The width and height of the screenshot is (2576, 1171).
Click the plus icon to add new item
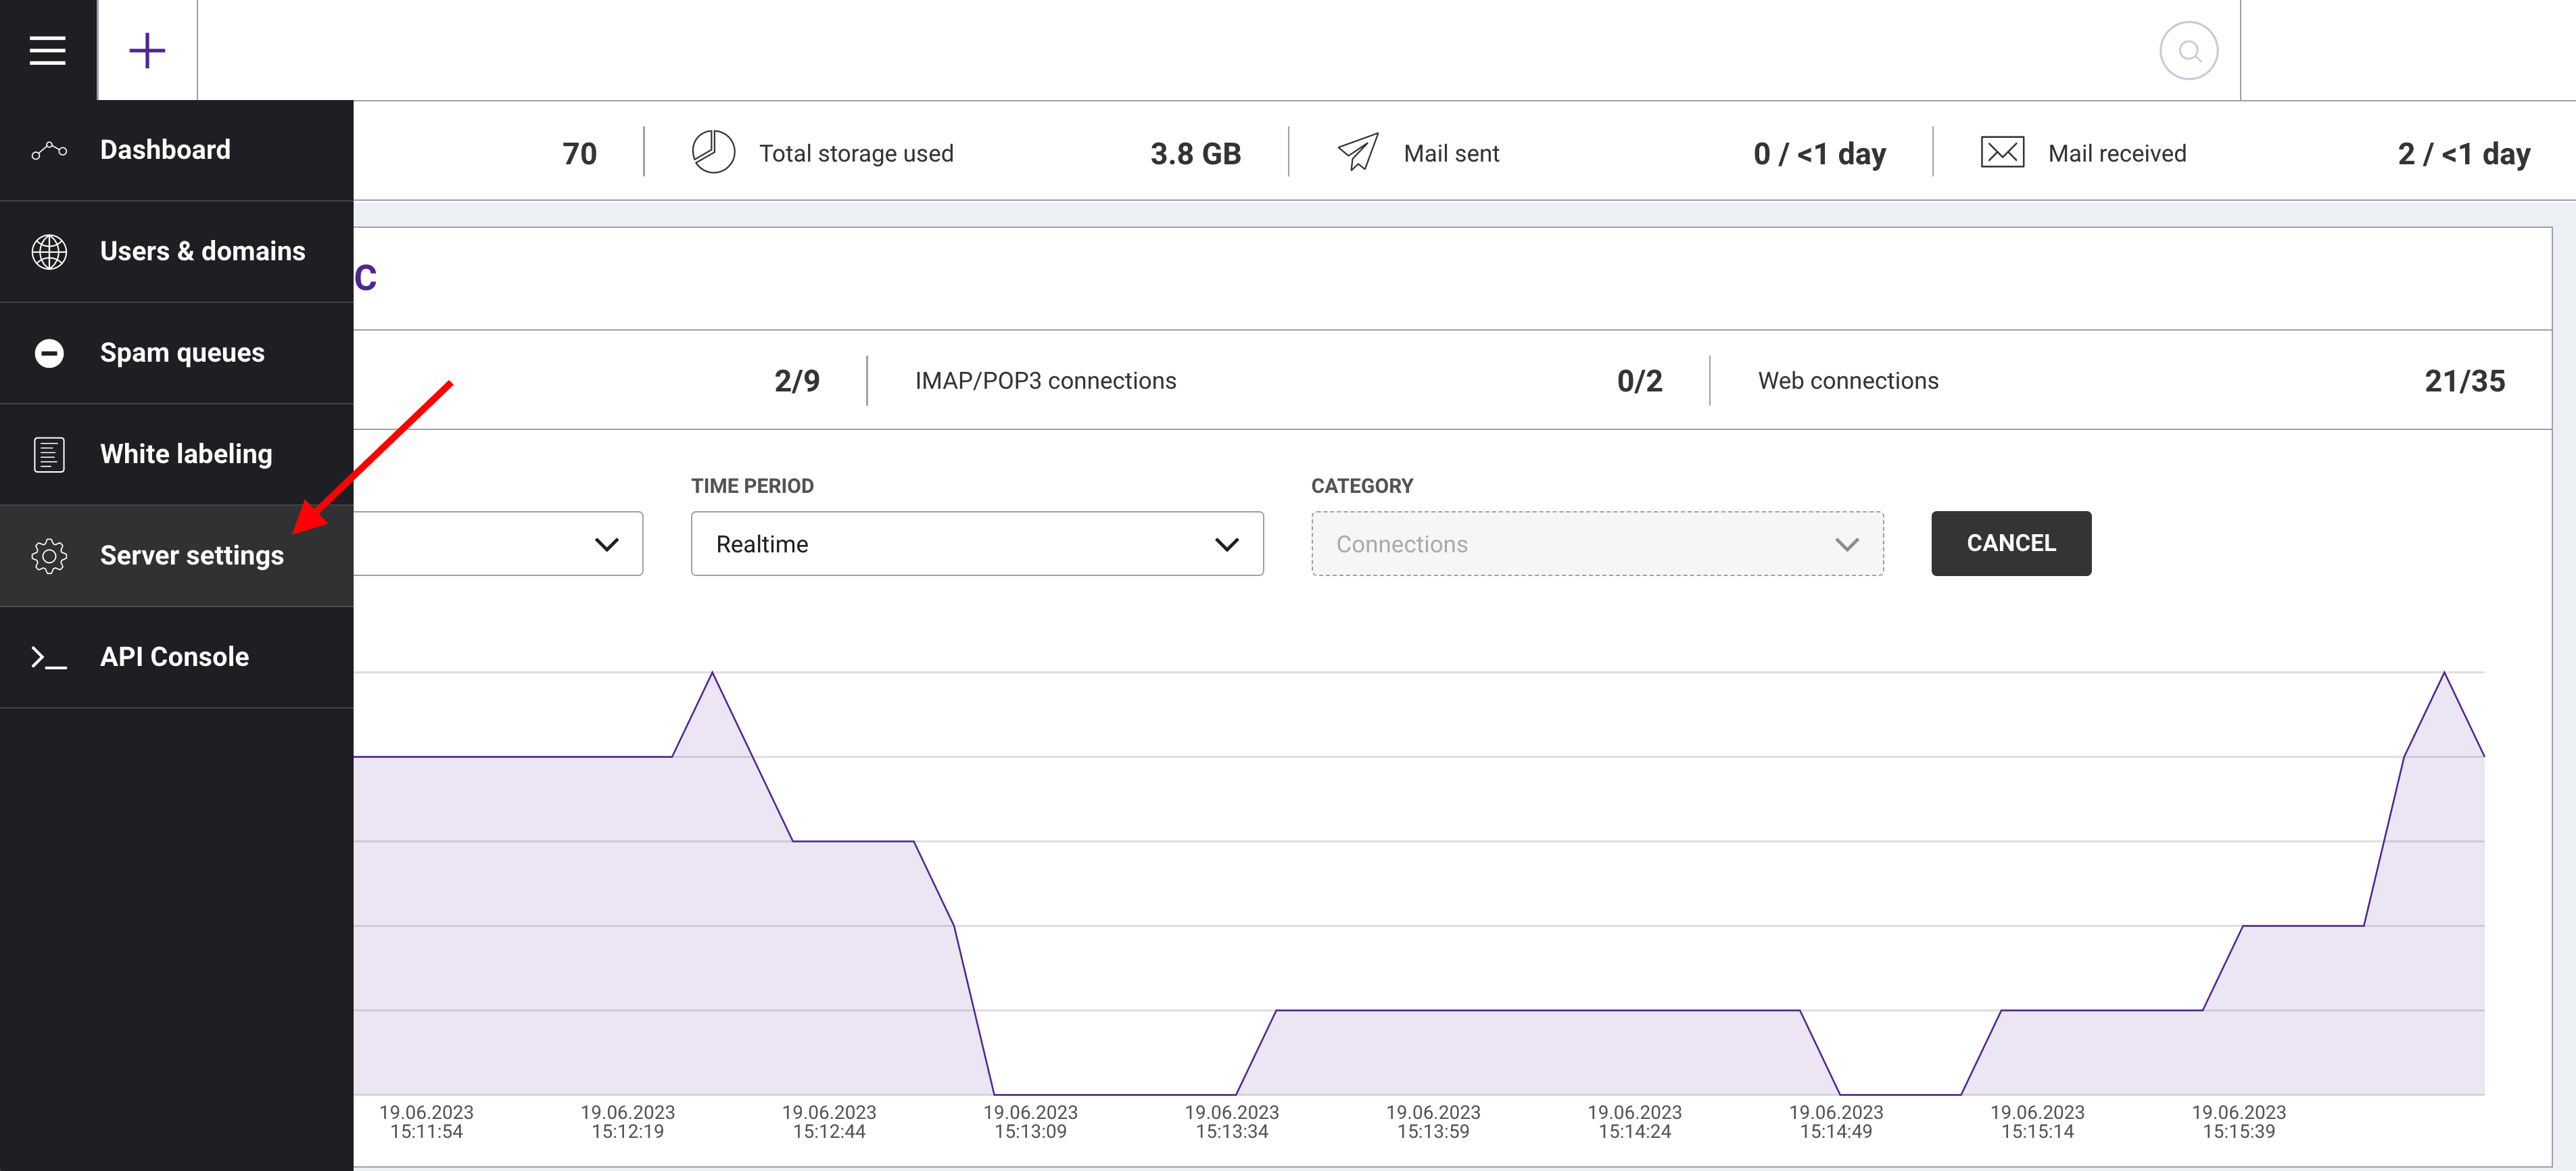tap(147, 49)
